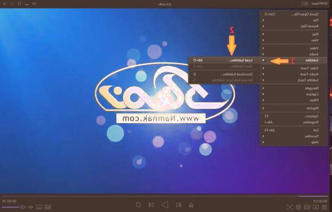Open the View submenu

293,40
